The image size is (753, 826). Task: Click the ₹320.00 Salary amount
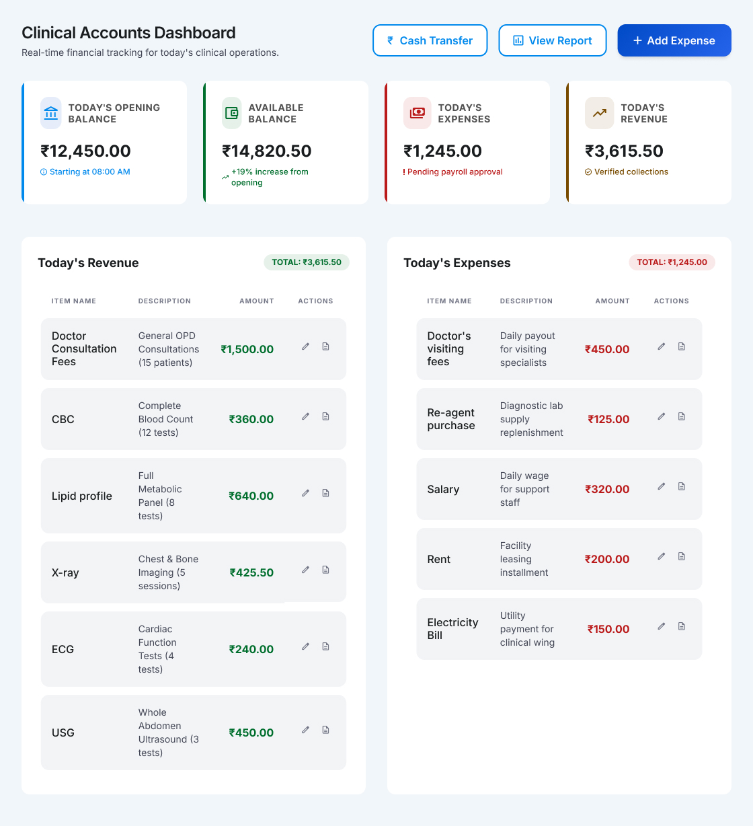pos(607,489)
